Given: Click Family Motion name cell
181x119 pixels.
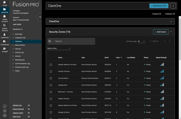Looking at the screenshot, I should pos(63,78).
